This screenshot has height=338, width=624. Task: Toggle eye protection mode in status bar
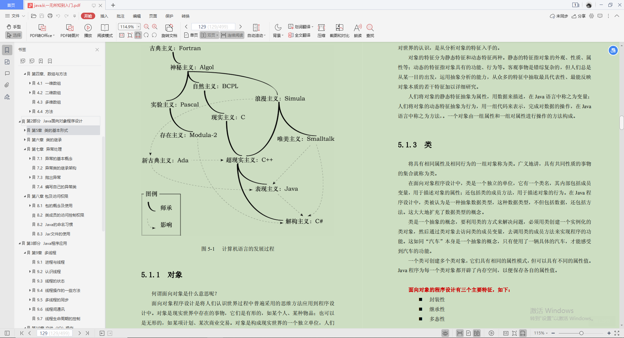pos(445,333)
